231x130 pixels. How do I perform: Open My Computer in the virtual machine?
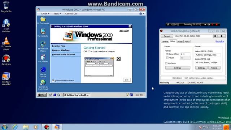point(43,33)
